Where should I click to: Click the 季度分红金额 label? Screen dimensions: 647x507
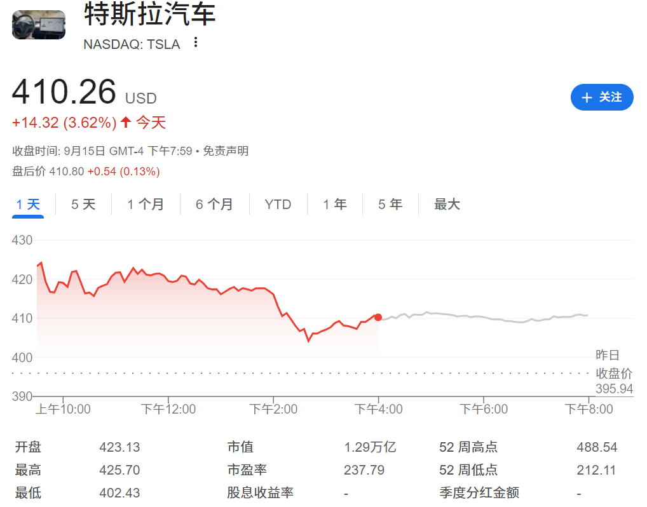[x=479, y=492]
